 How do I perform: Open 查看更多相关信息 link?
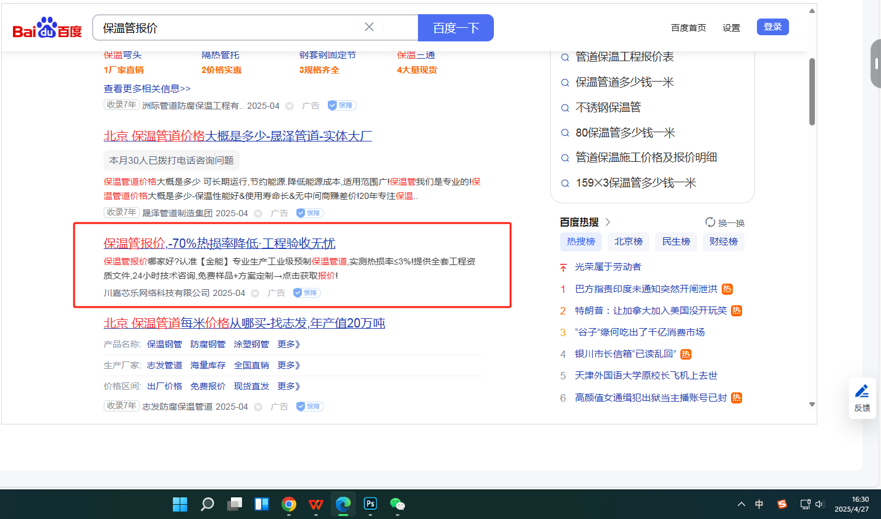147,88
